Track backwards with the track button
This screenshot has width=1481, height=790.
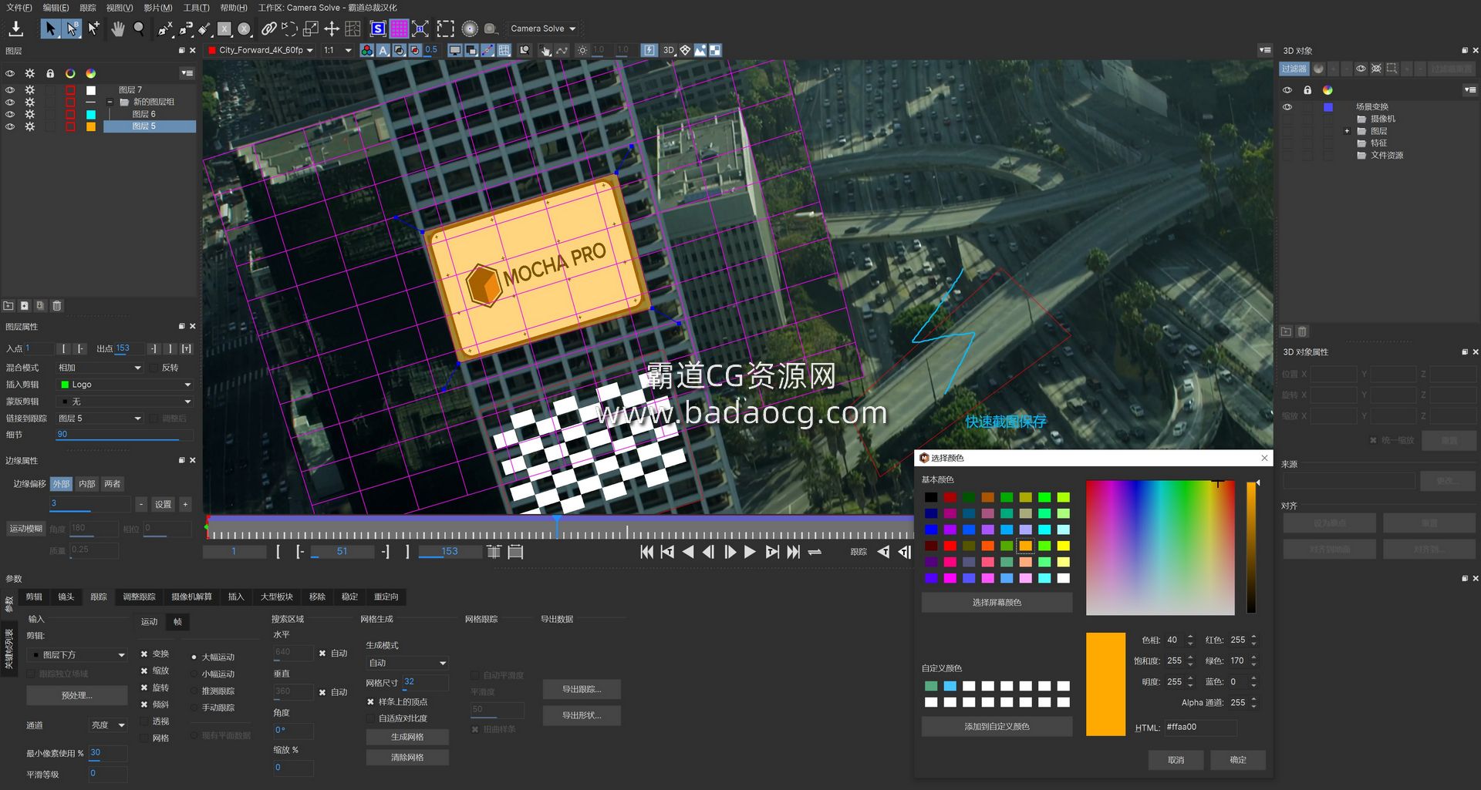[x=884, y=552]
